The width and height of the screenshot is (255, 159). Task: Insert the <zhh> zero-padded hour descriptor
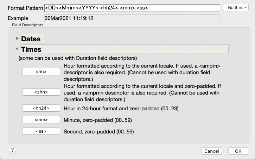[x=41, y=92]
